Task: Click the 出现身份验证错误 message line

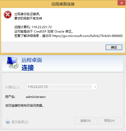Action: pos(27,14)
